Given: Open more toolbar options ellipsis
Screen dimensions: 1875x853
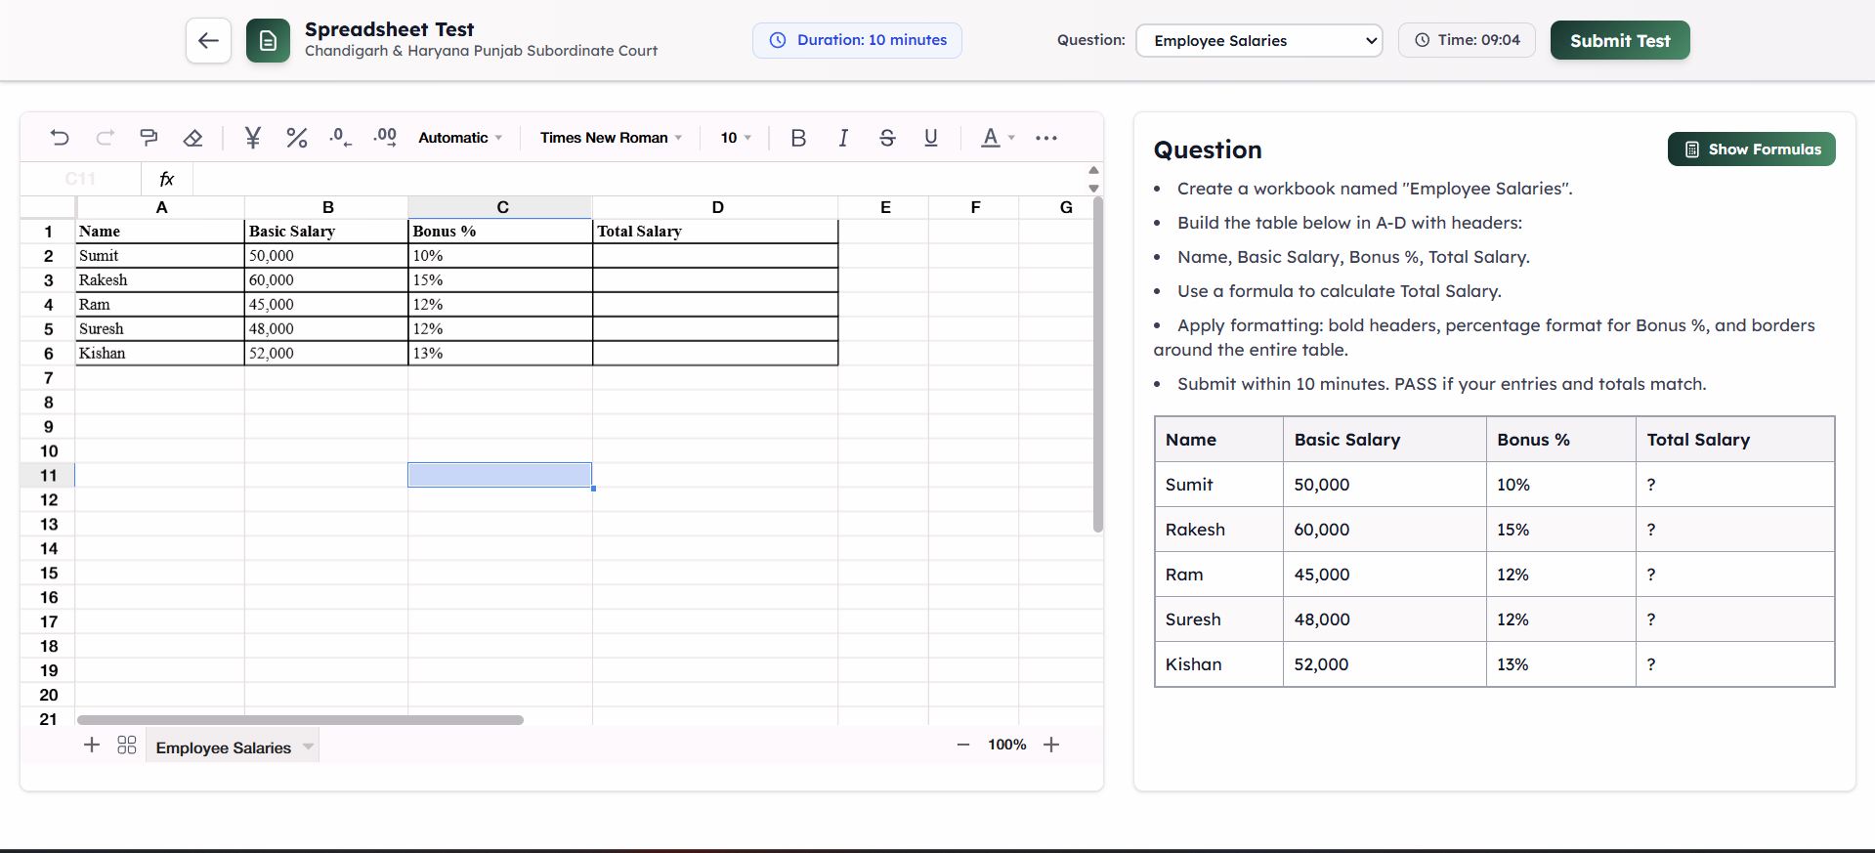Looking at the screenshot, I should [1046, 138].
